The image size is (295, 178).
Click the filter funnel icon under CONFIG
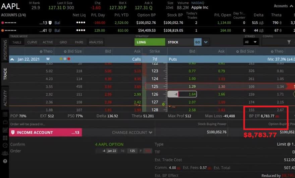pos(289,42)
